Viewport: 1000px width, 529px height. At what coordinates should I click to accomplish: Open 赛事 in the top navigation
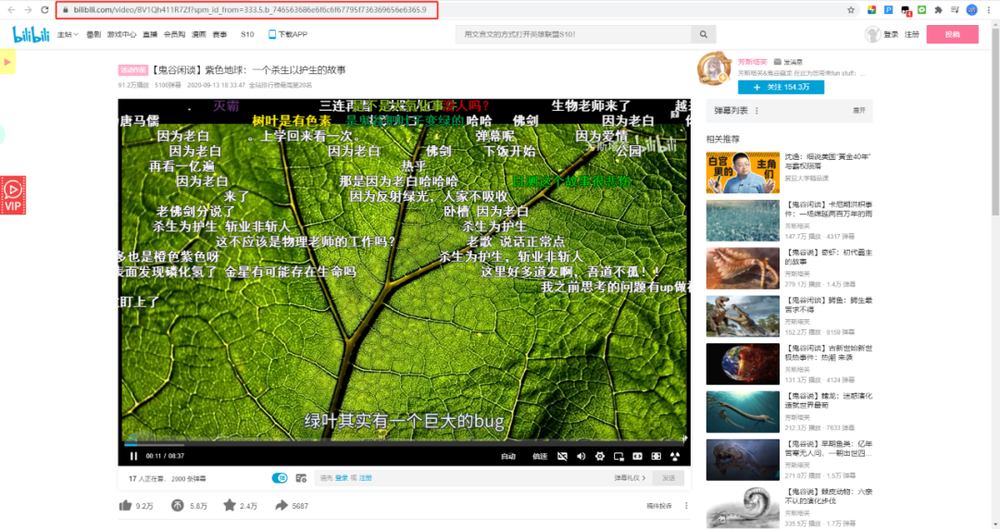[x=219, y=34]
